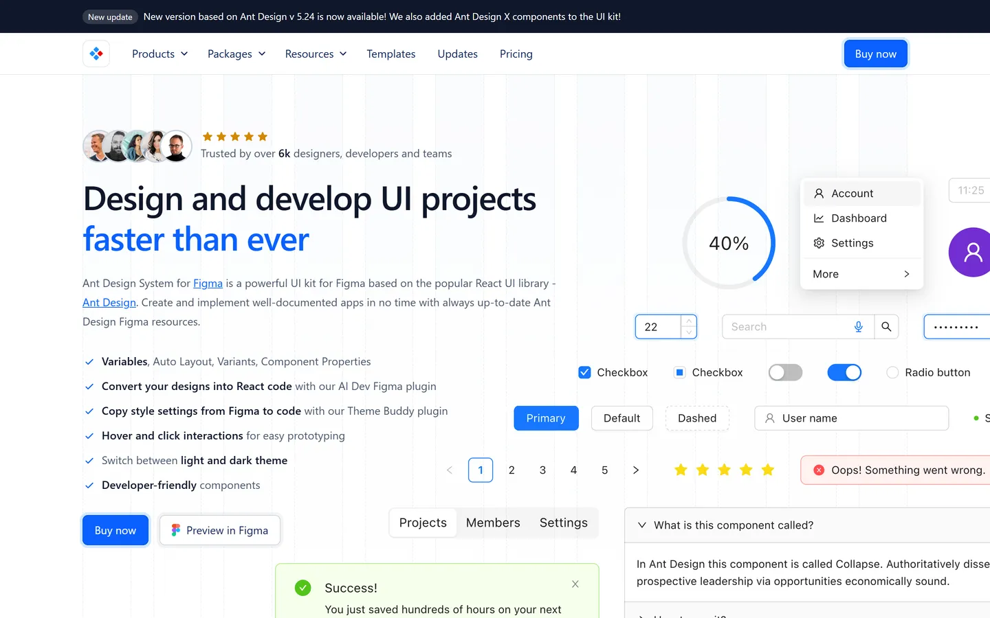This screenshot has width=990, height=618.
Task: Click the third yellow rating star
Action: (724, 470)
